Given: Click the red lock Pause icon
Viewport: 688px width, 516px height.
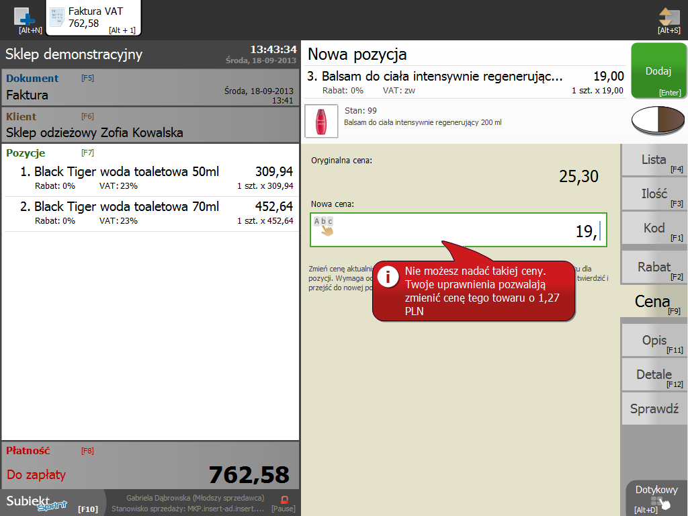Looking at the screenshot, I should coord(284,500).
